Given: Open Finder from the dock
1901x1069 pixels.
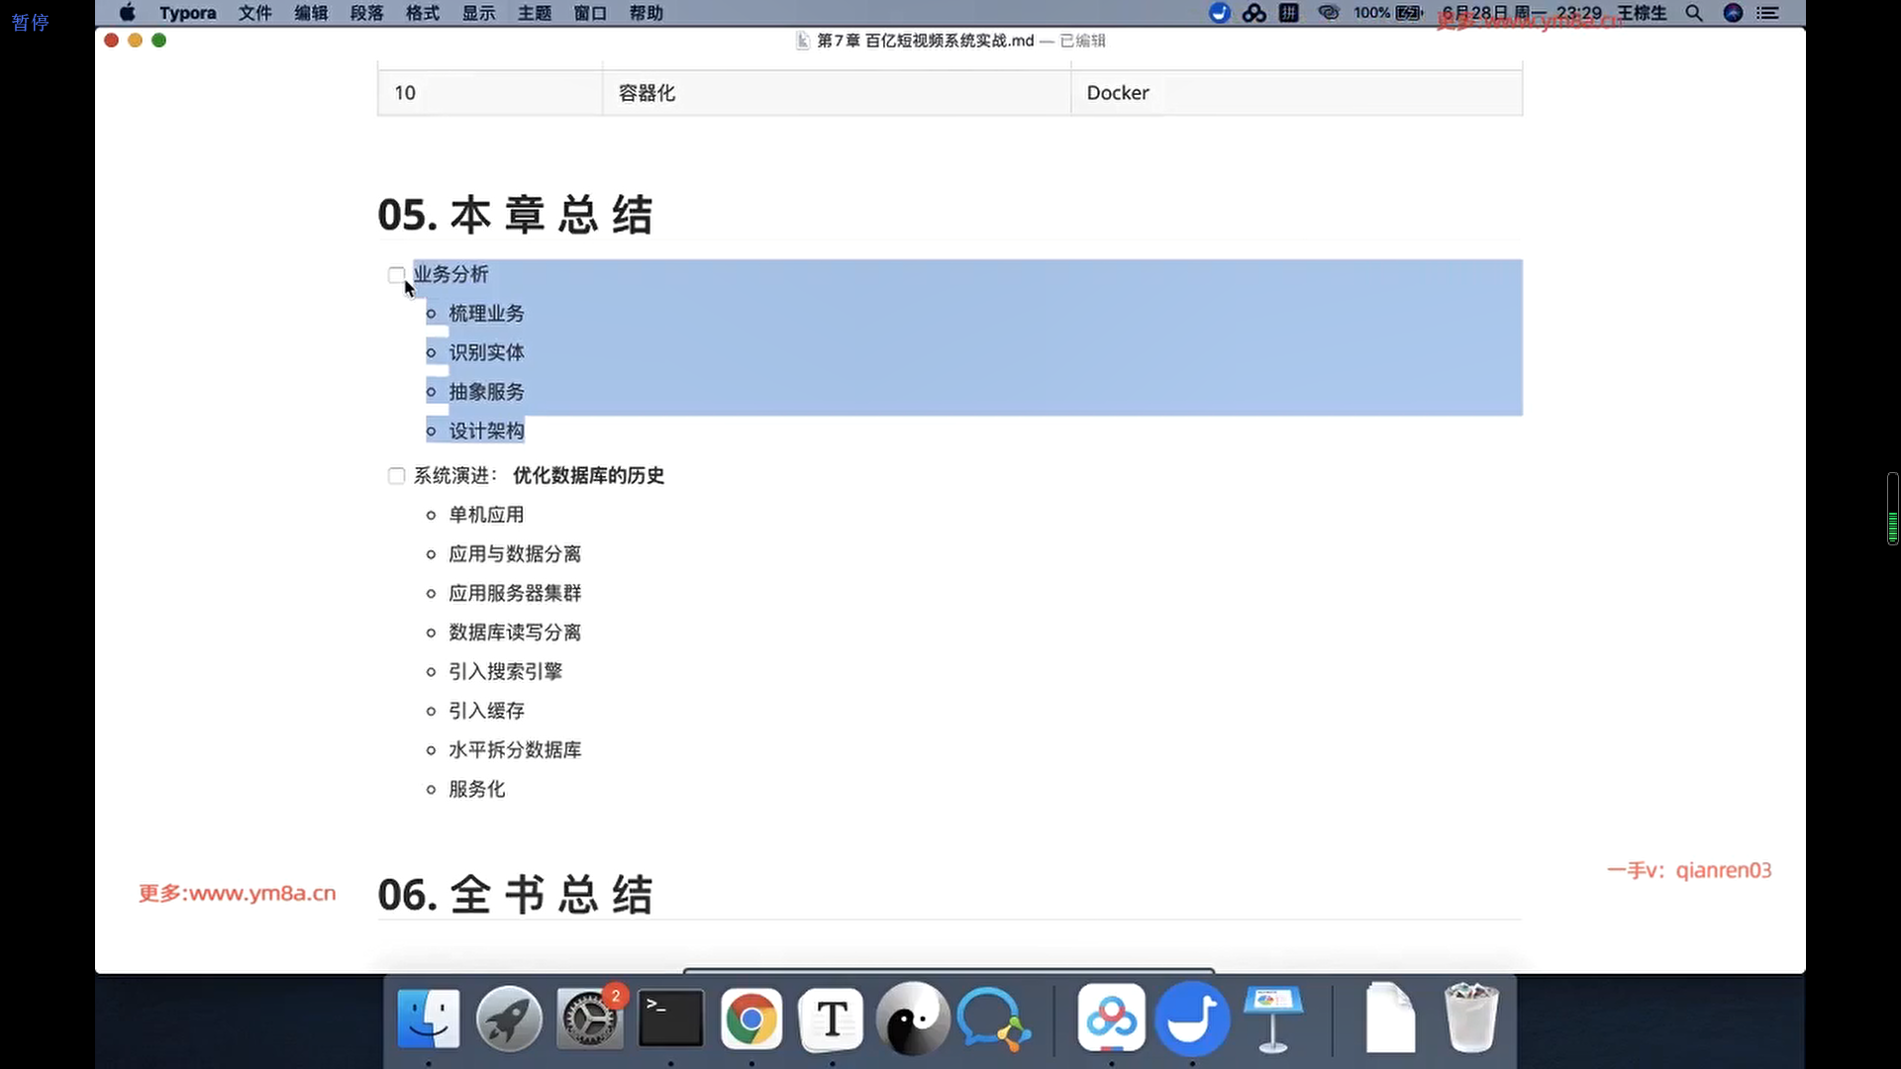Looking at the screenshot, I should coord(428,1019).
